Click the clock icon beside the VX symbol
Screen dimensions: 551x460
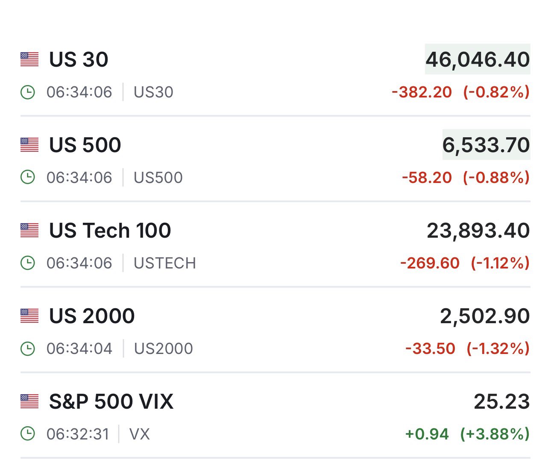[x=28, y=434]
